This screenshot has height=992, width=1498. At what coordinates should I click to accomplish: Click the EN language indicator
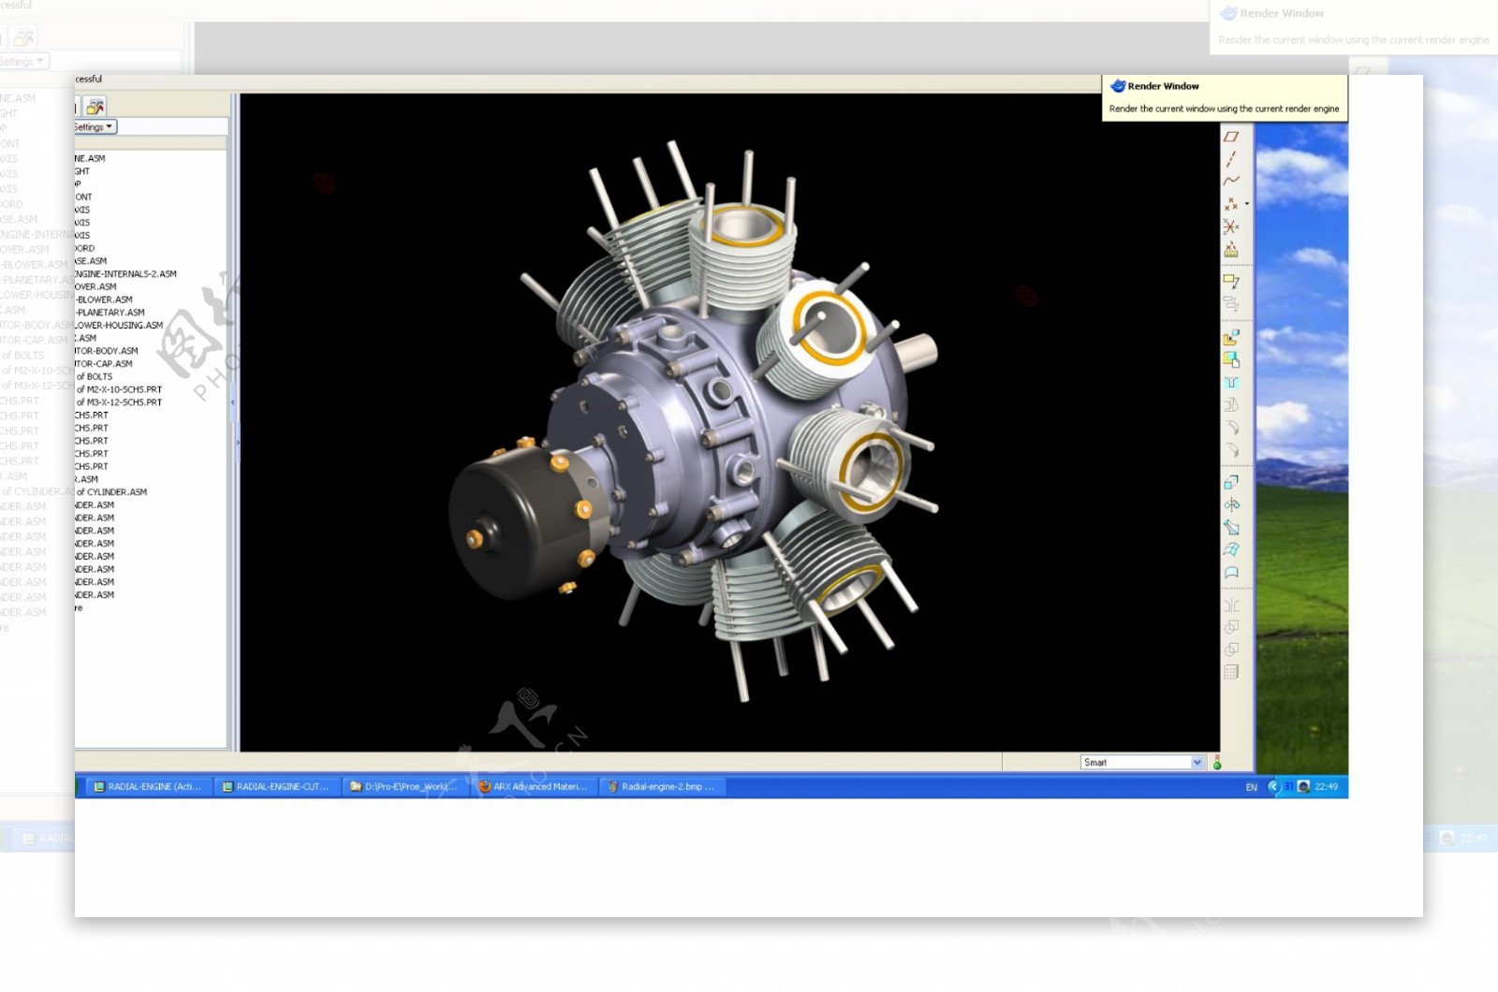click(x=1251, y=788)
